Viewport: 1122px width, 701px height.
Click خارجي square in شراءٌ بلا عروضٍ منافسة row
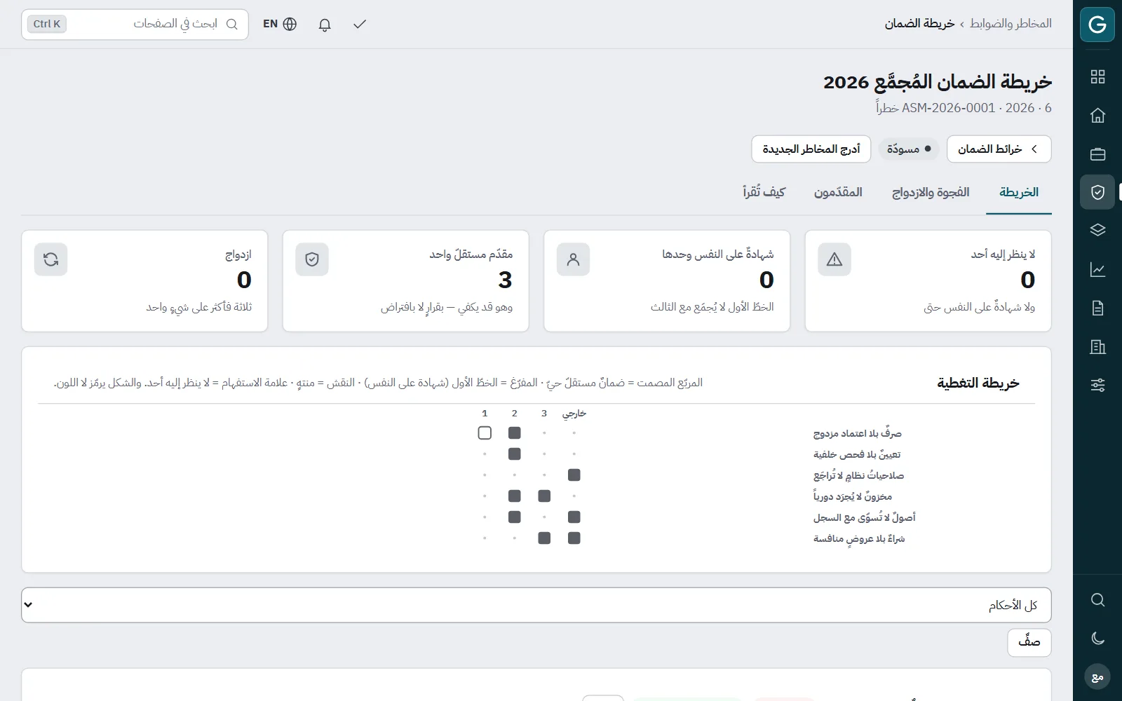point(574,538)
